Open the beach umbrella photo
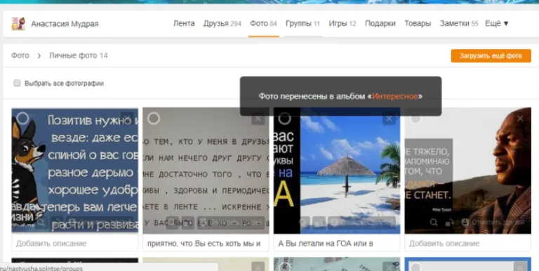 point(337,171)
